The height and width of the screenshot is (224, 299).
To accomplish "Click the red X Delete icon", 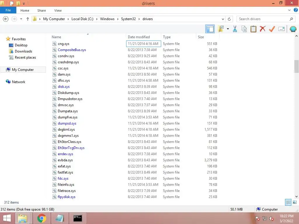I will pos(263,29).
